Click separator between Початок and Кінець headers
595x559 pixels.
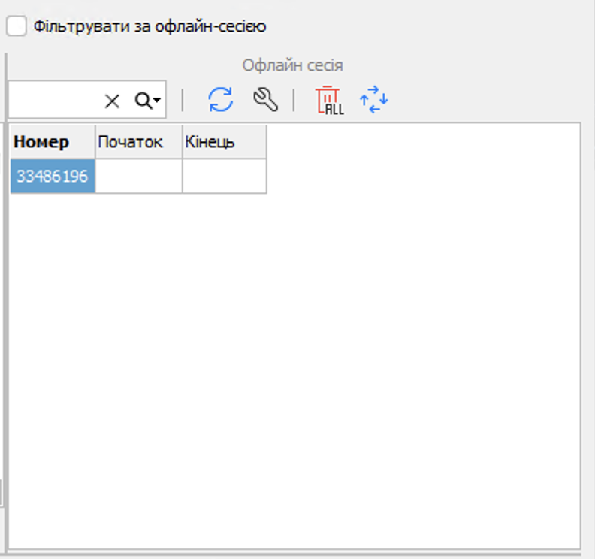click(183, 142)
